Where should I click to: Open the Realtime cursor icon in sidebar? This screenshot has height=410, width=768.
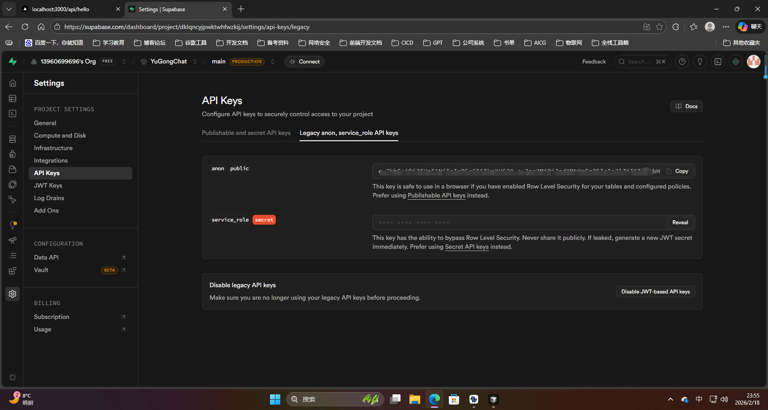(13, 200)
